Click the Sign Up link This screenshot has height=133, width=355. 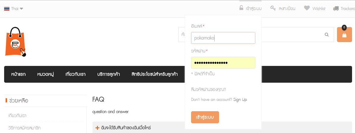pyautogui.click(x=240, y=99)
